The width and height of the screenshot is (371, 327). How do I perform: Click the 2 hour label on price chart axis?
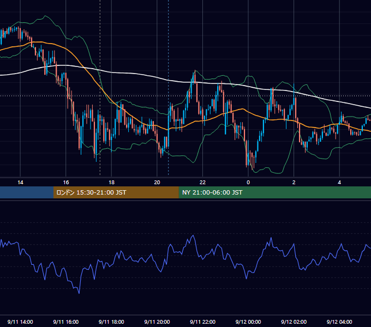(x=294, y=183)
